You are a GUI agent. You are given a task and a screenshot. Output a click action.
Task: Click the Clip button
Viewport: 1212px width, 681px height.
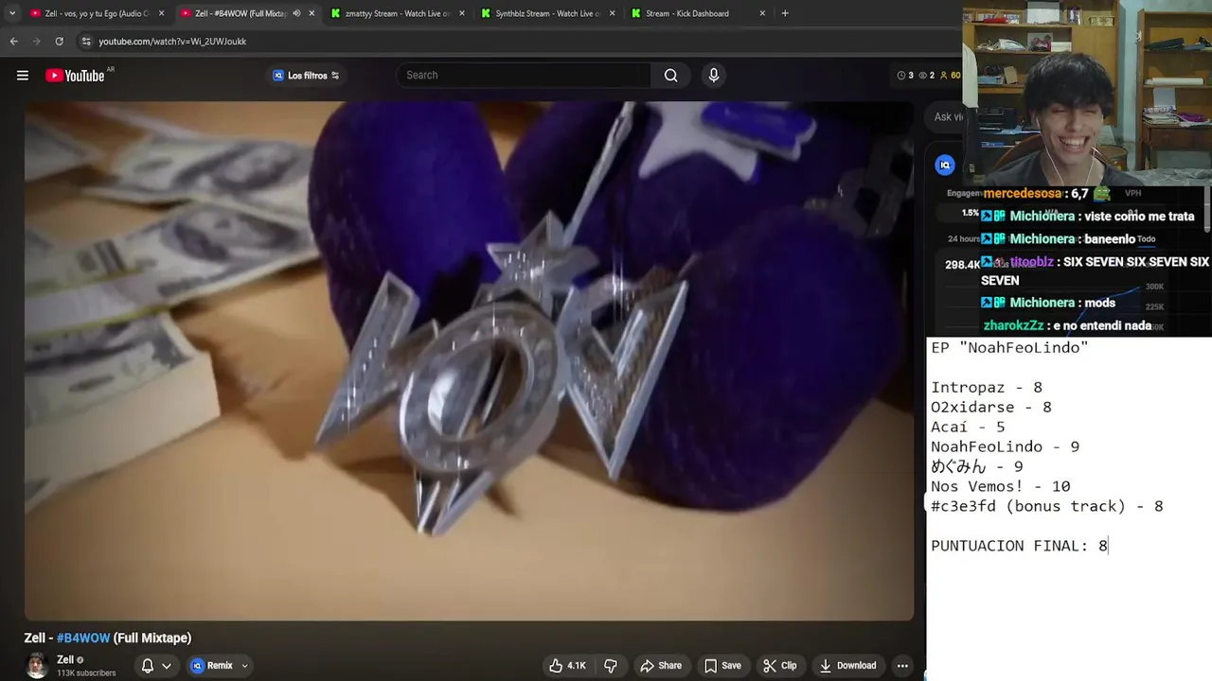pyautogui.click(x=780, y=666)
